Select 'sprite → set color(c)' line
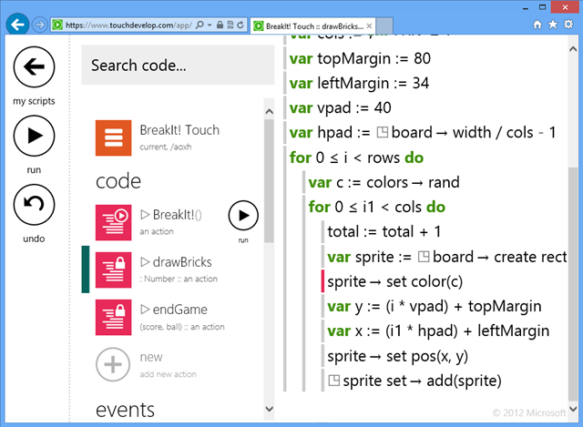This screenshot has height=427, width=583. coord(394,281)
